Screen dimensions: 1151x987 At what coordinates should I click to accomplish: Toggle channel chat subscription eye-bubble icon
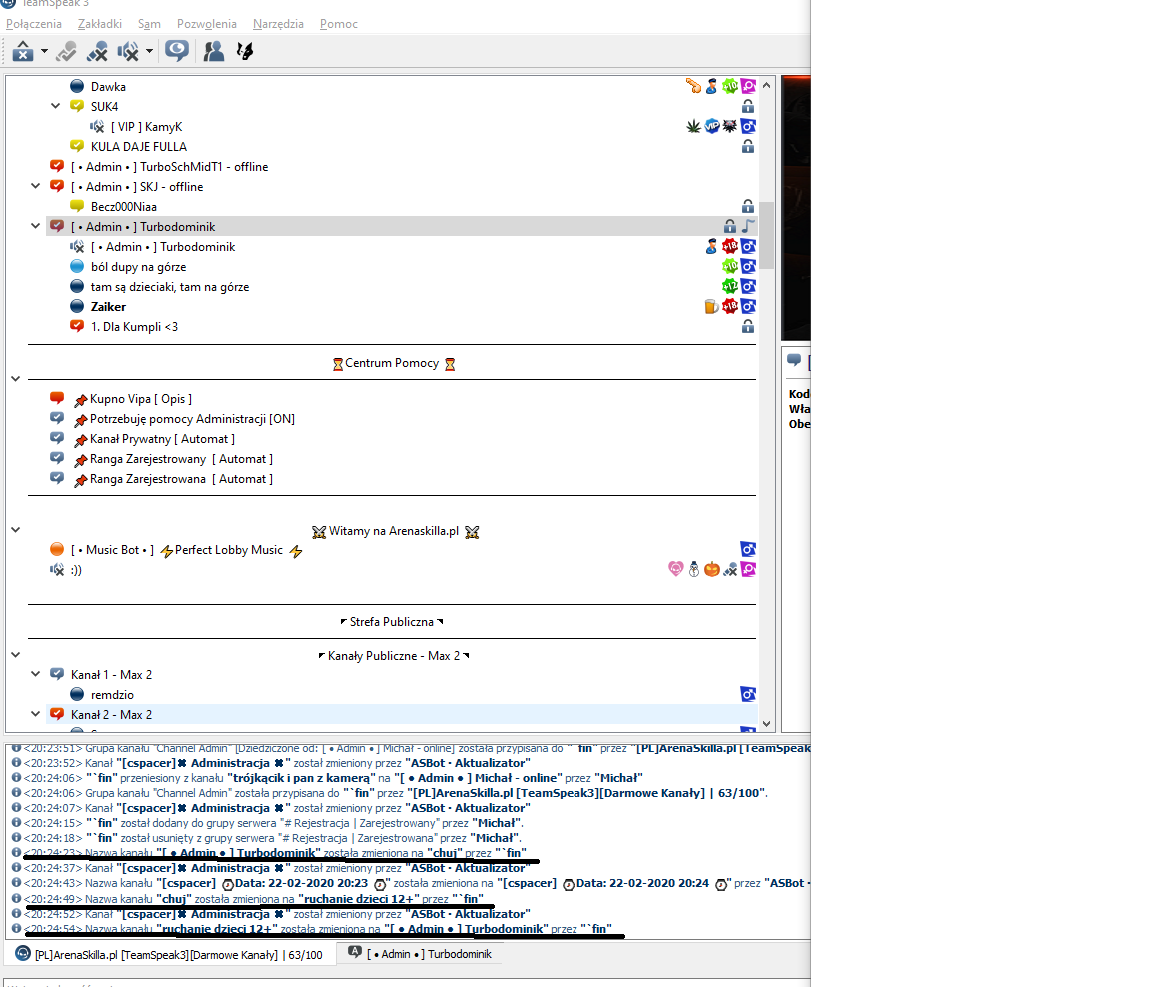click(x=176, y=51)
